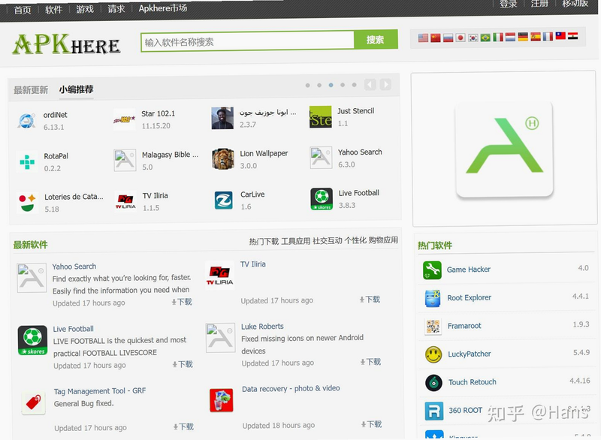
Task: Click the Game Hacker wrench icon
Action: (x=432, y=270)
